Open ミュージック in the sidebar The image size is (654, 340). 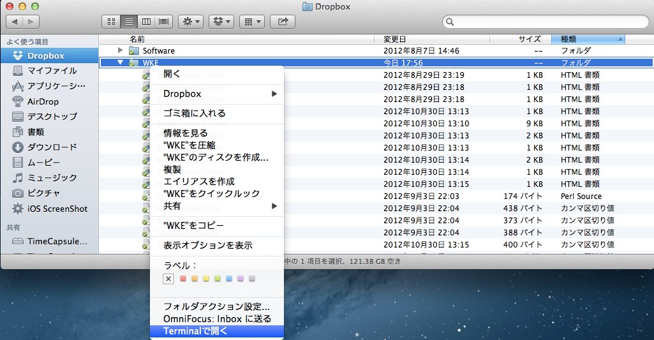pos(50,178)
